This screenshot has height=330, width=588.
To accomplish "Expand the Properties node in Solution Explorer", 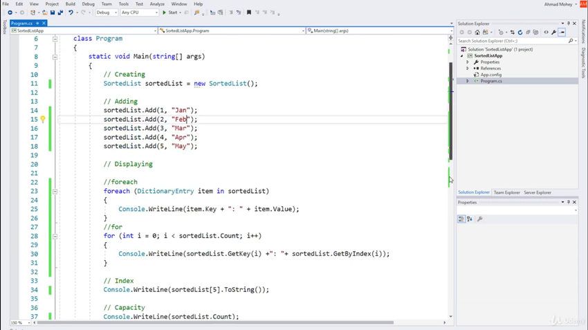I will (x=468, y=62).
